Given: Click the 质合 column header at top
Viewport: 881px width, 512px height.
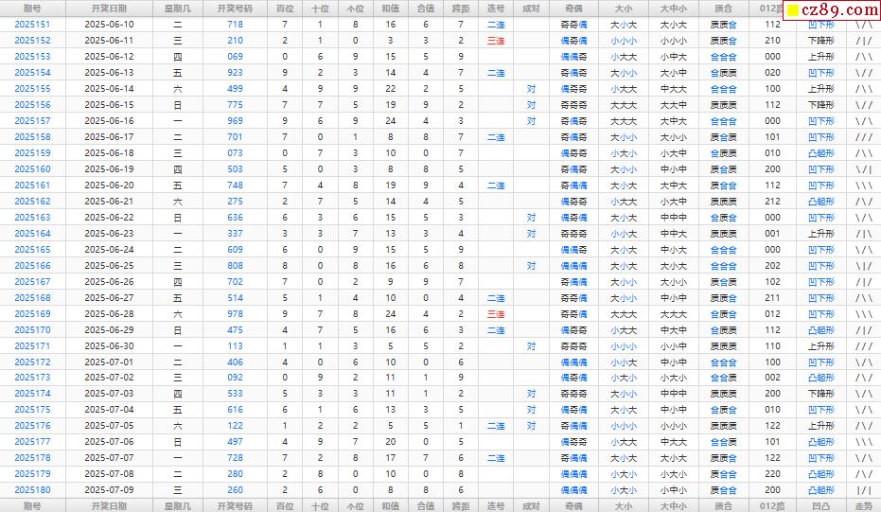Looking at the screenshot, I should pyautogui.click(x=723, y=9).
